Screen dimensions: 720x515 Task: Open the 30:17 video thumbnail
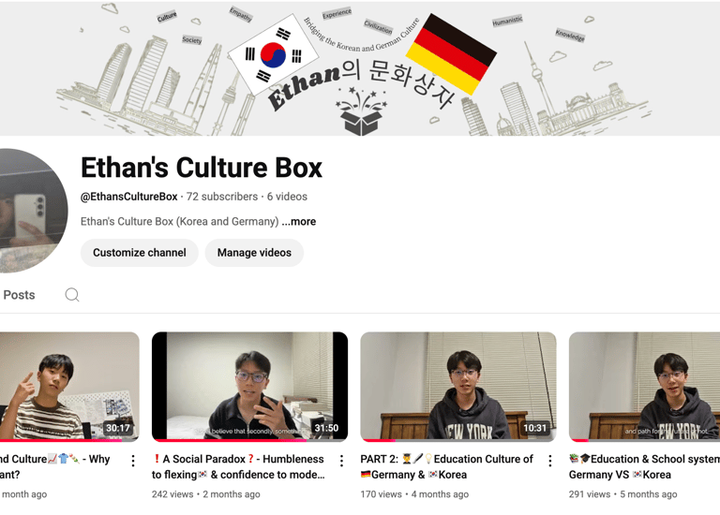[69, 386]
